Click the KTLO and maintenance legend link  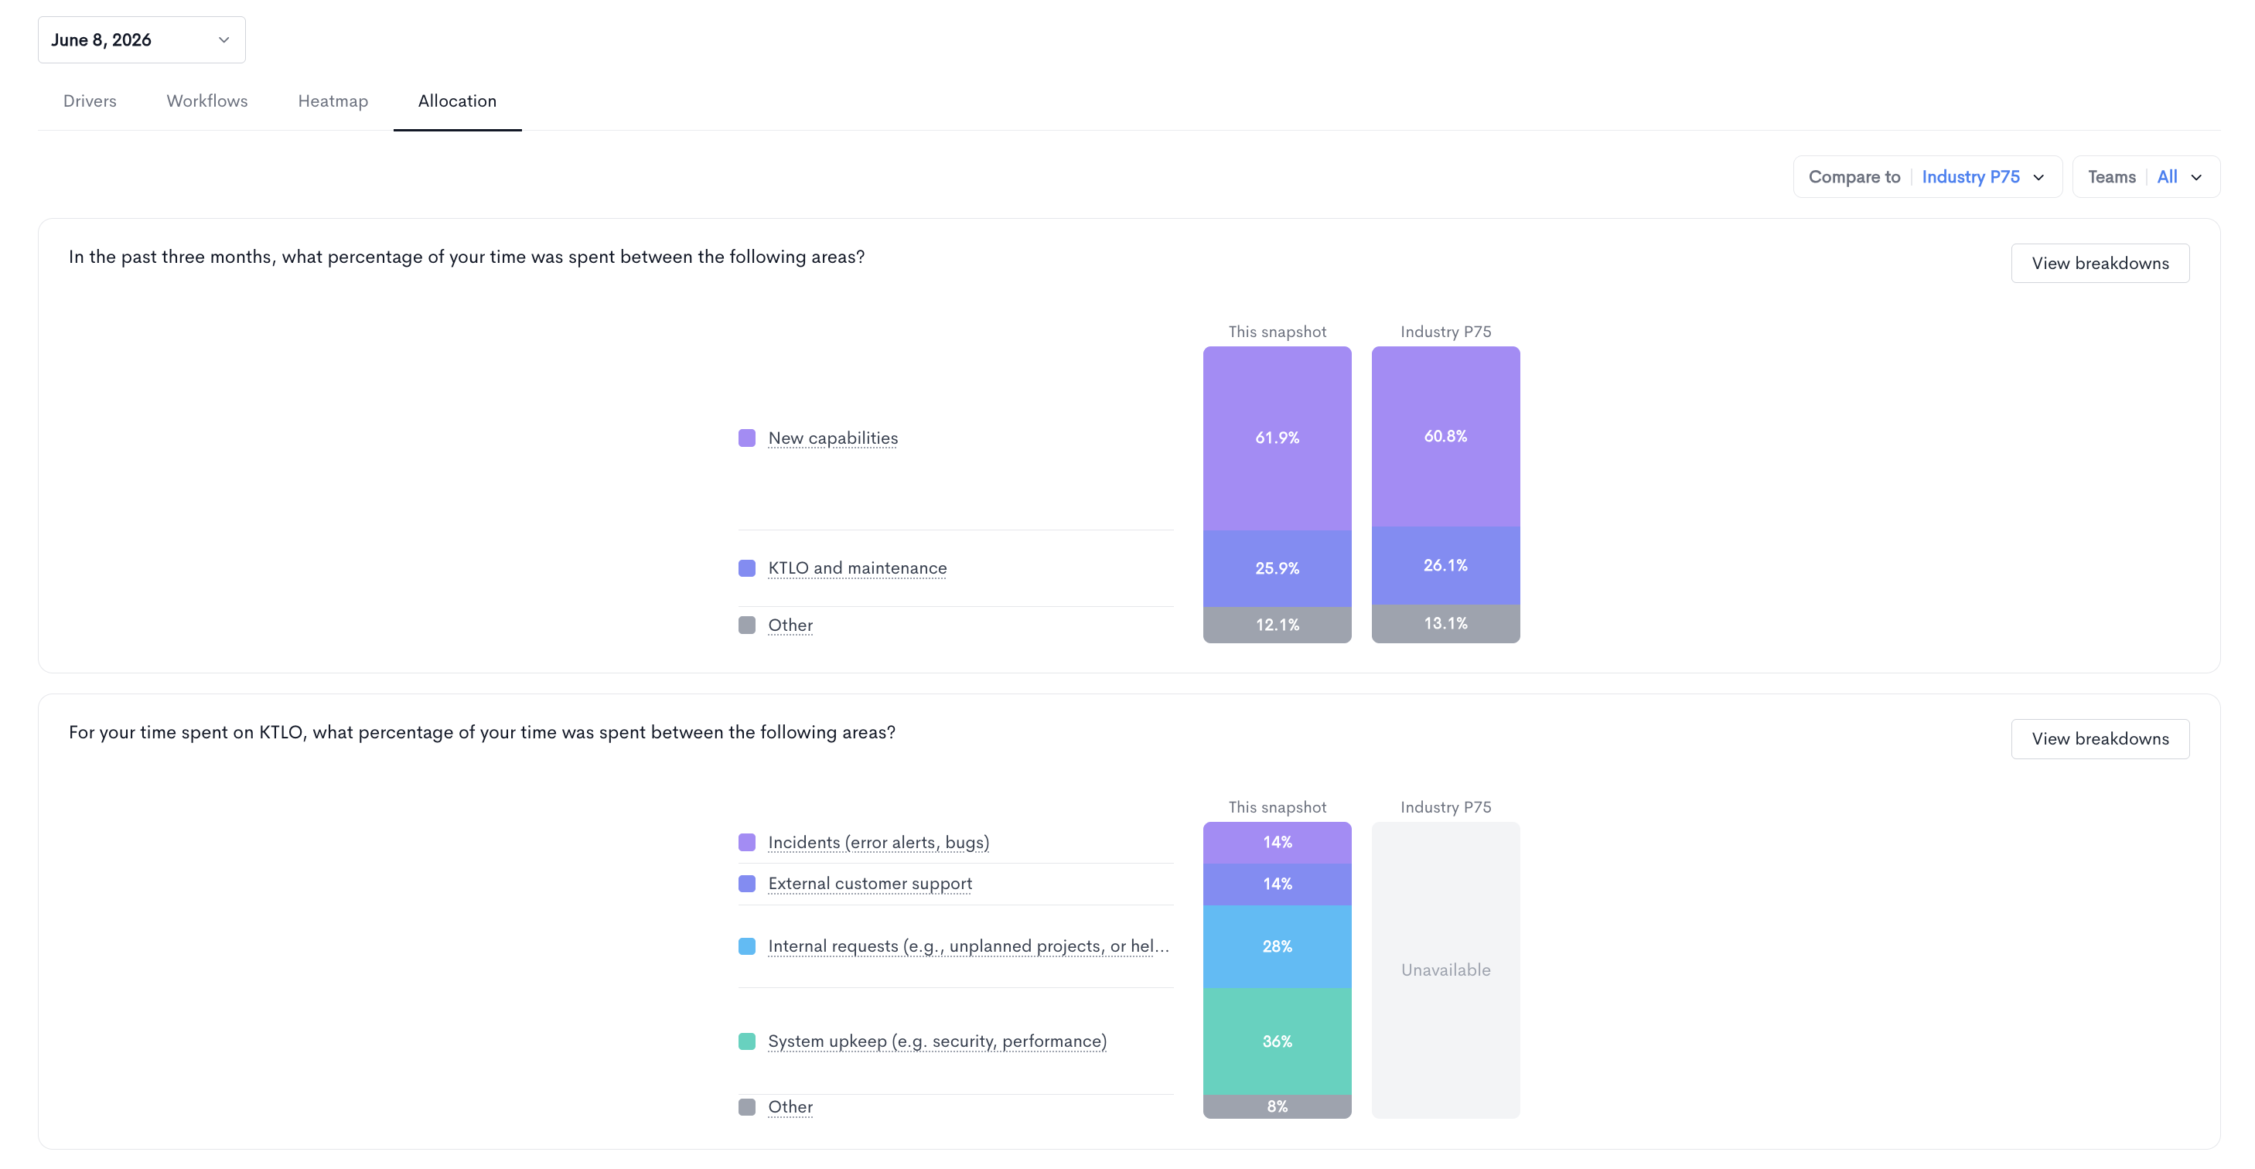pyautogui.click(x=857, y=567)
